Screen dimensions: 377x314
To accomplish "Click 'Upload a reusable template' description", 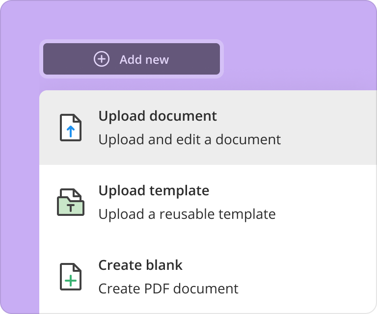I will [187, 214].
